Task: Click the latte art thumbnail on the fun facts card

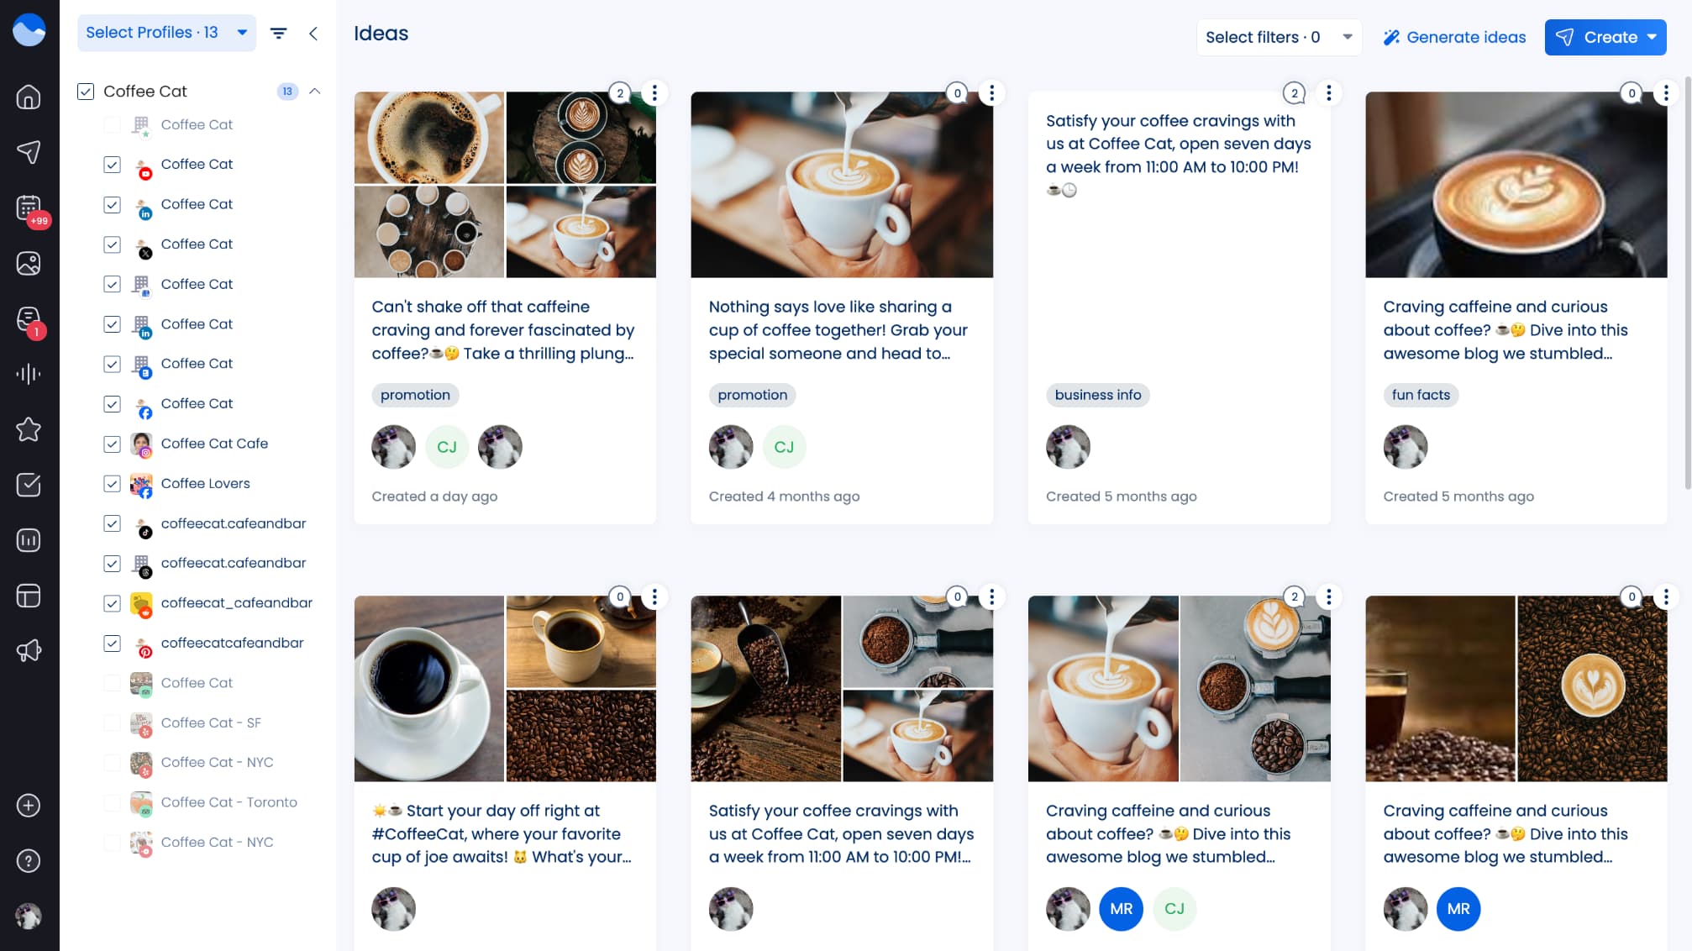Action: pyautogui.click(x=1516, y=185)
